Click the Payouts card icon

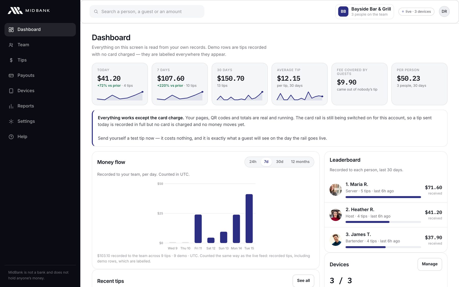pyautogui.click(x=11, y=76)
